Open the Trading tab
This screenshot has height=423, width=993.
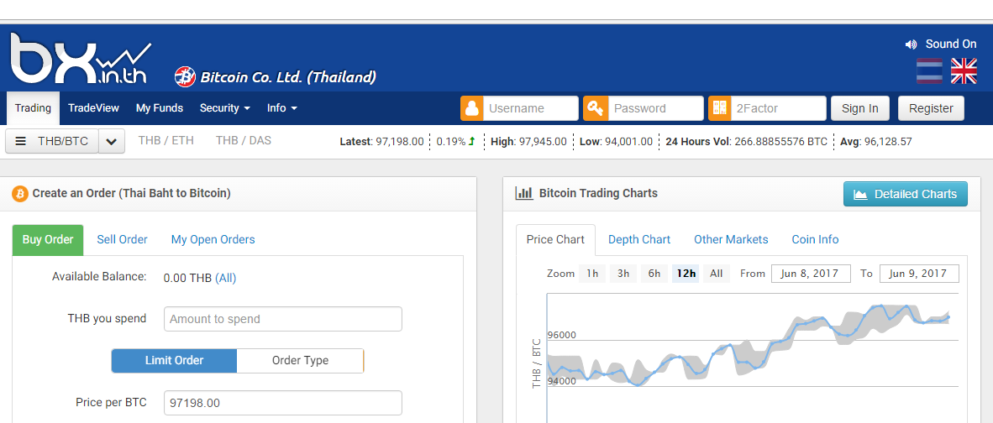click(33, 108)
